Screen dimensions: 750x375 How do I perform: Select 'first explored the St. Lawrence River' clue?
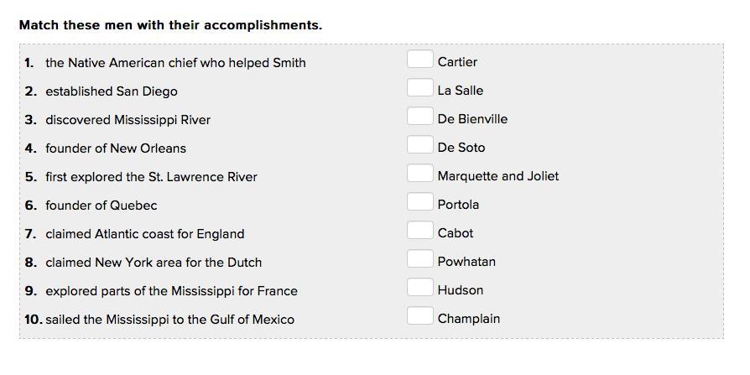coord(151,177)
